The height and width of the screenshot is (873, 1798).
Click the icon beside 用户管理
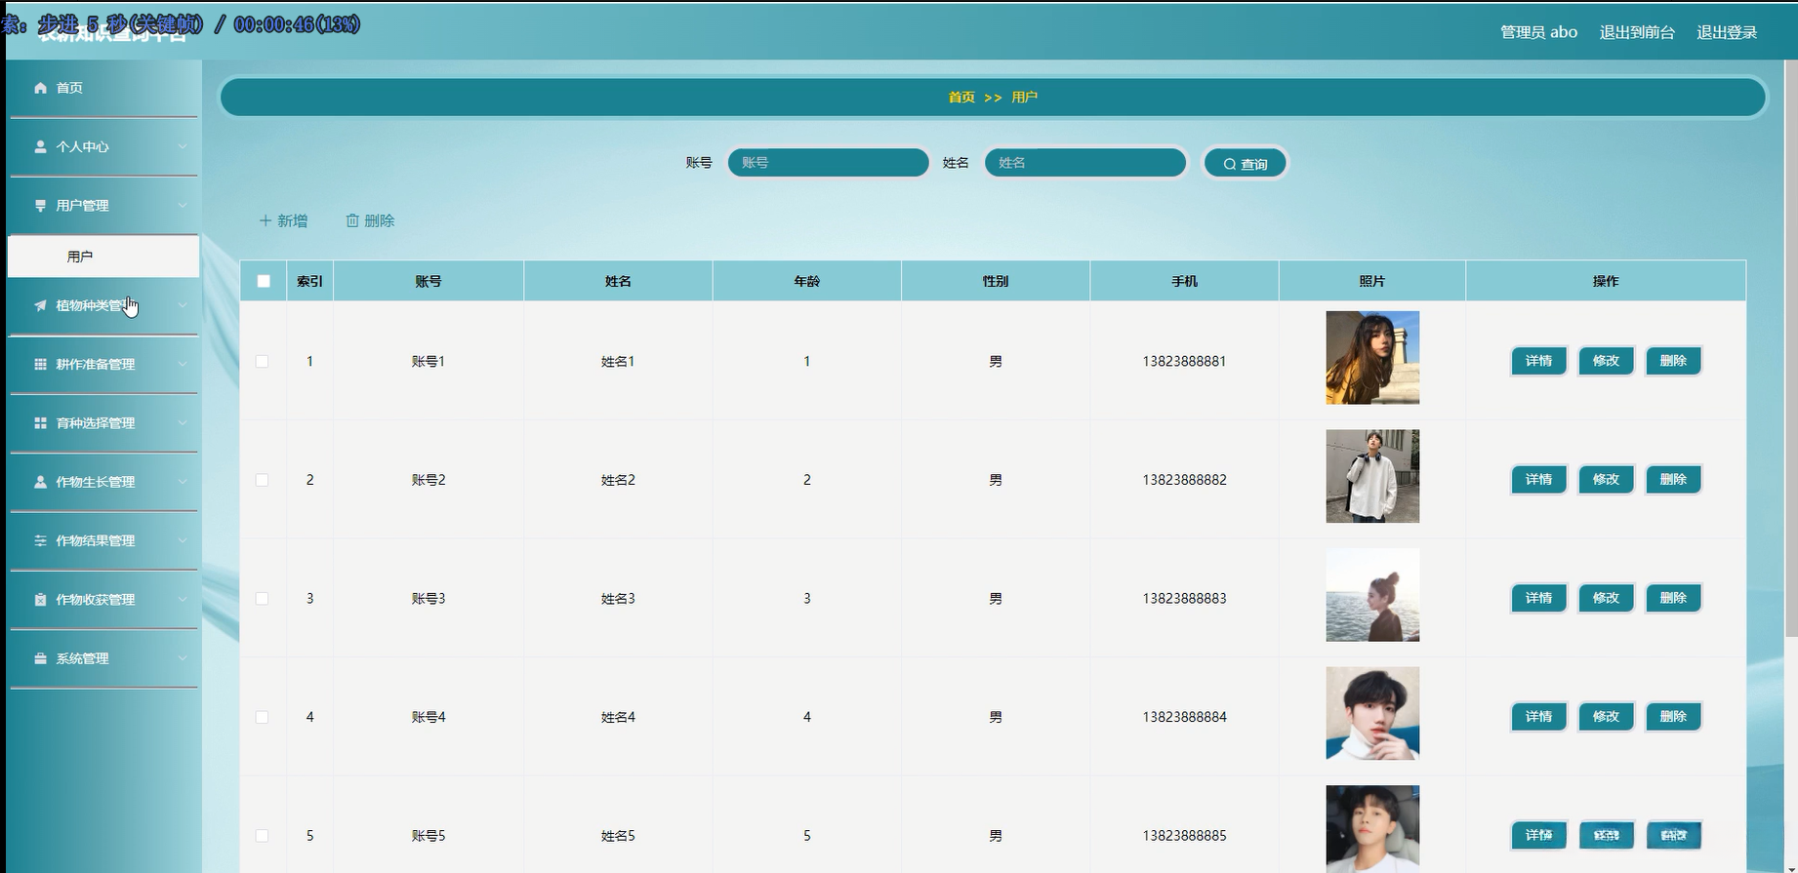(x=40, y=206)
